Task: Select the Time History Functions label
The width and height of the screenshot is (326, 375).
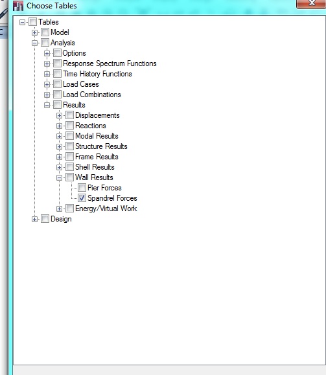Action: (97, 74)
